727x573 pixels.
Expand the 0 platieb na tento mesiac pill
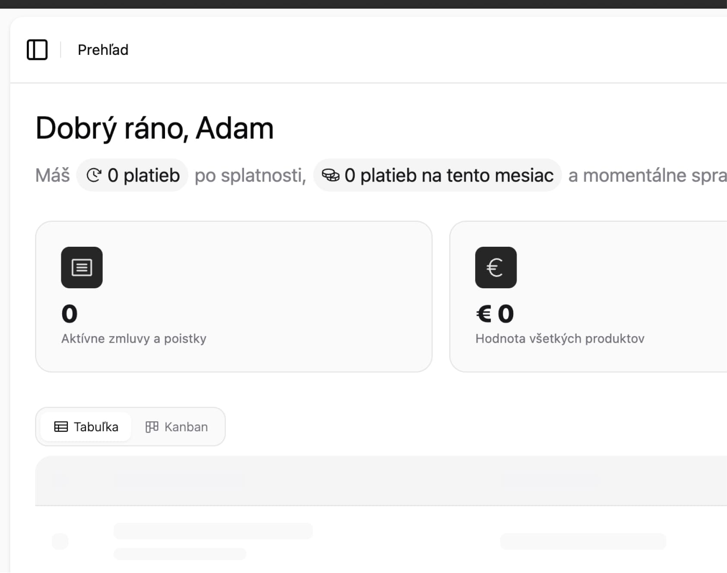[437, 175]
